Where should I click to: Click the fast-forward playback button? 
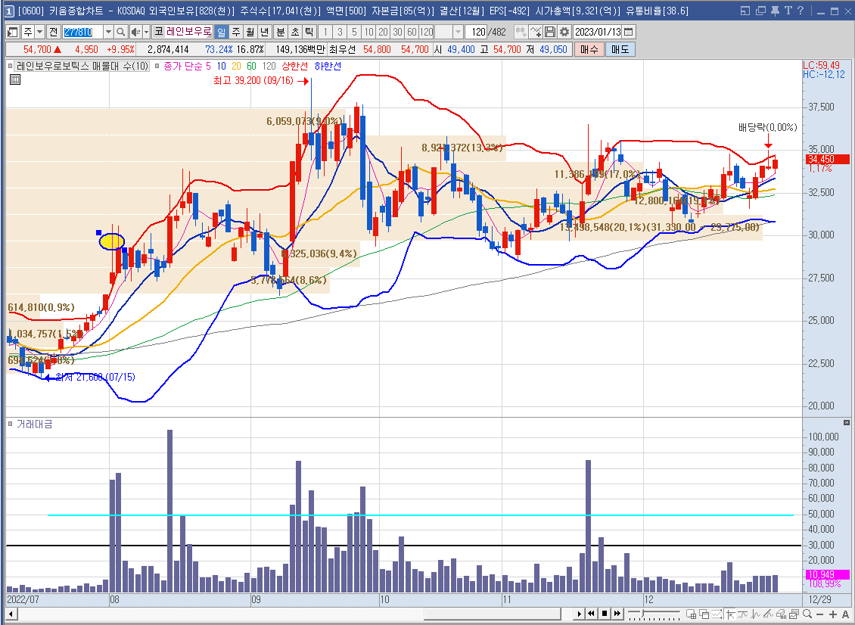617,614
